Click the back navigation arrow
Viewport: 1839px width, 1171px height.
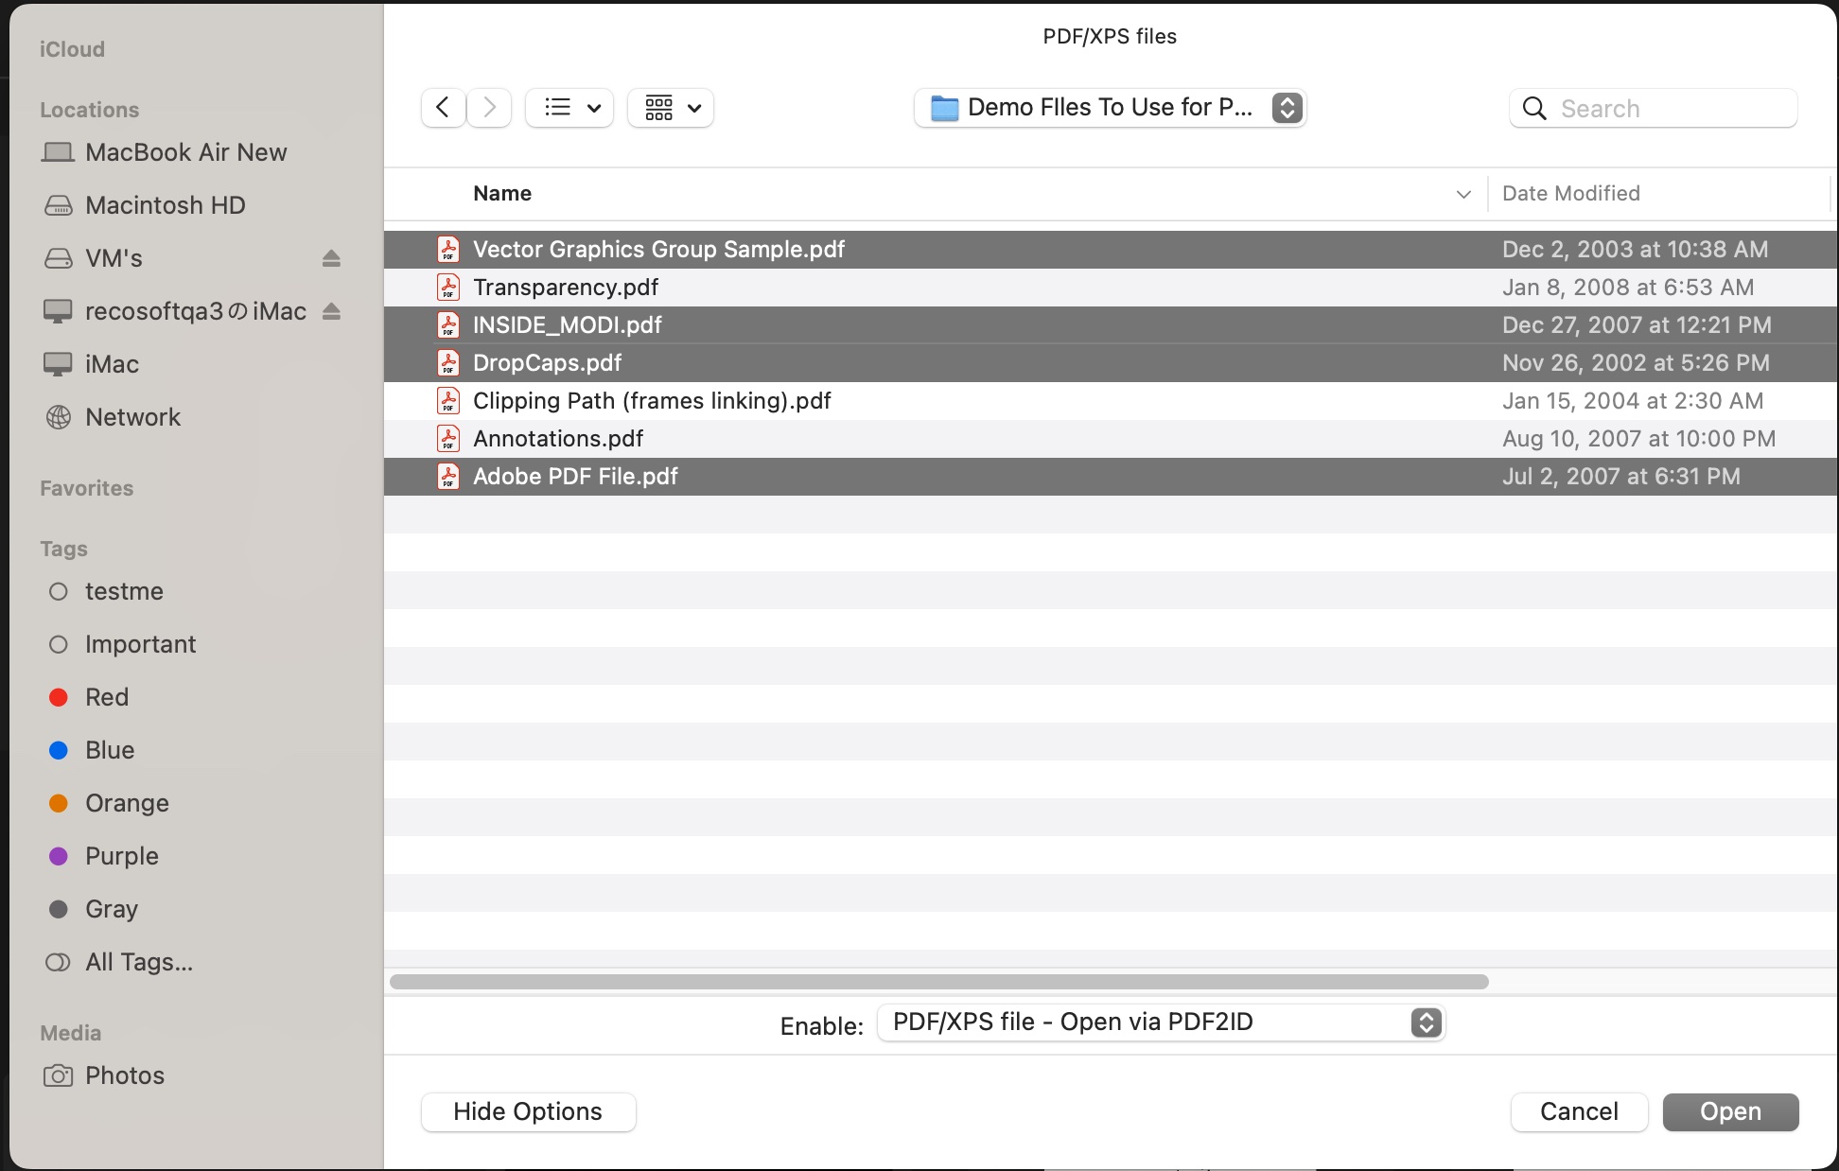pyautogui.click(x=442, y=107)
